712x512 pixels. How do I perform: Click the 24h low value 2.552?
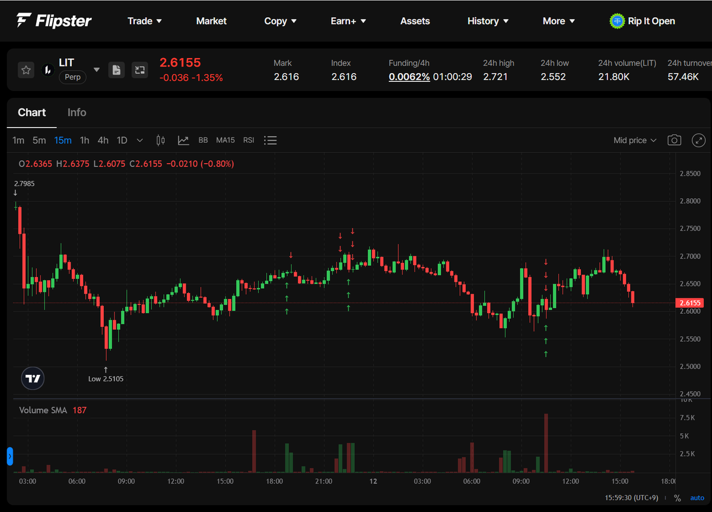point(553,77)
